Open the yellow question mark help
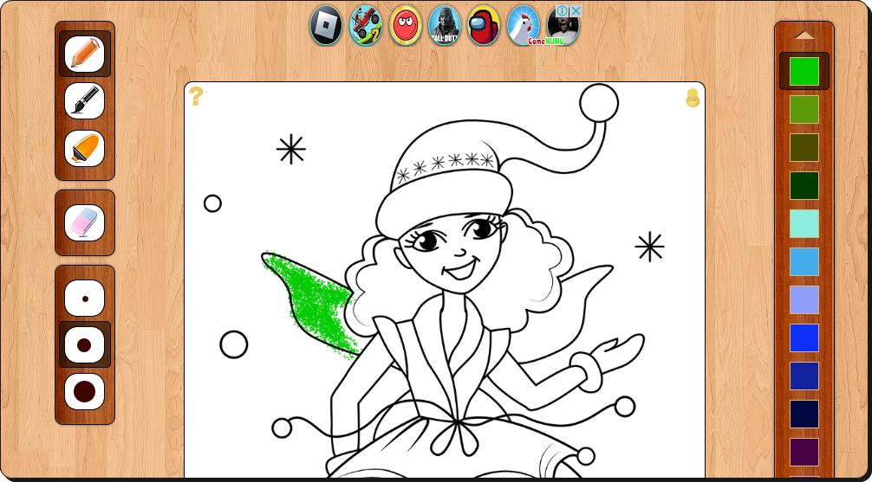This screenshot has width=872, height=482. coord(196,96)
